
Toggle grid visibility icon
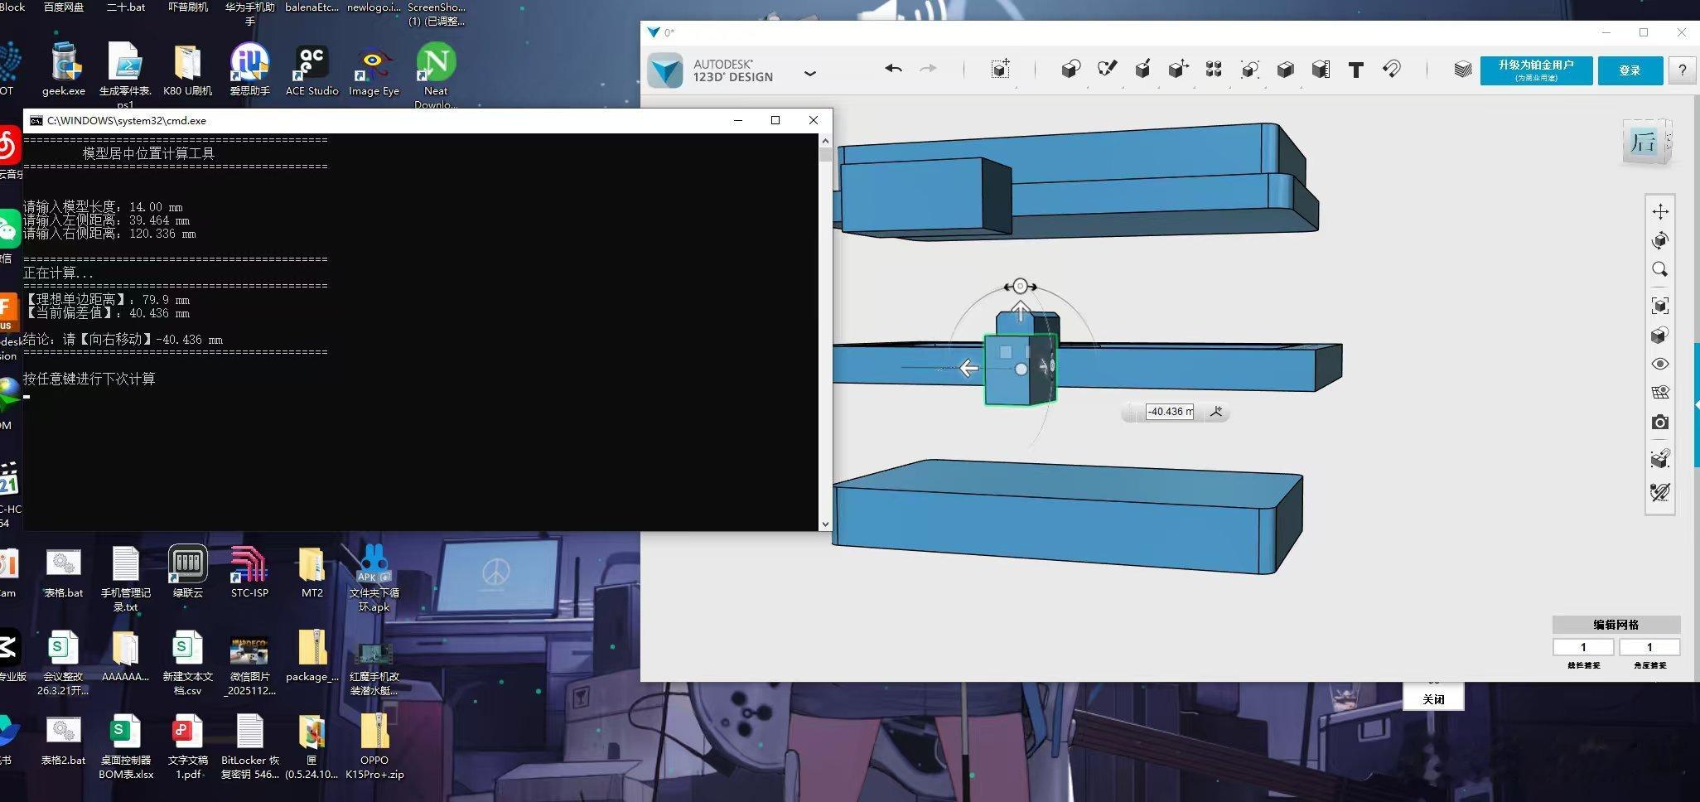point(1660,393)
